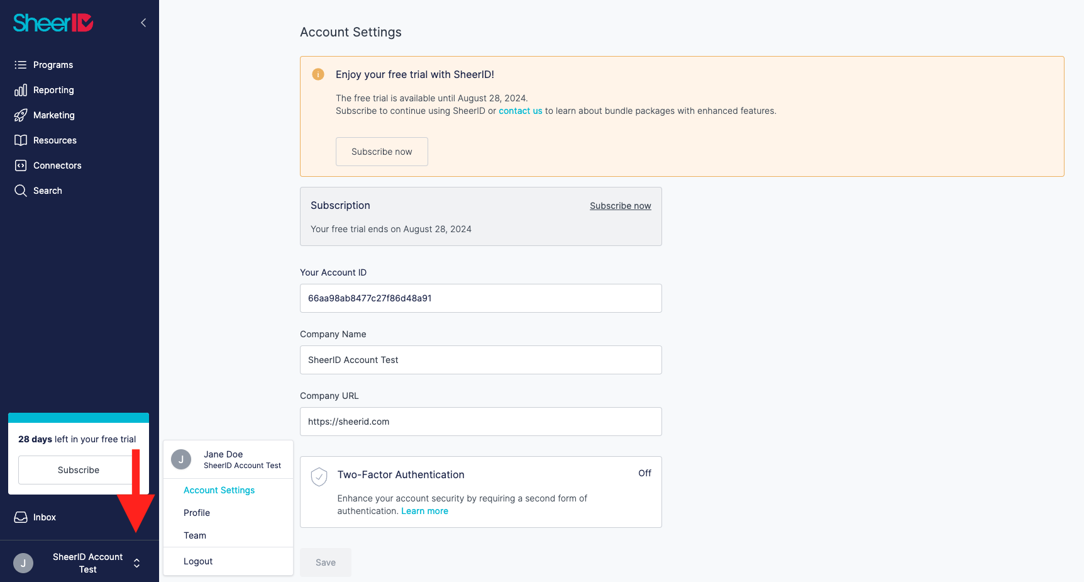The height and width of the screenshot is (582, 1084).
Task: Click the J avatar in the sidebar footer
Action: tap(23, 563)
